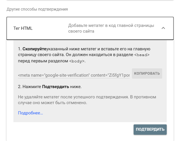Viewport: 179px width, 141px height.
Task: Click the <body> code snippet
Action: [77, 61]
